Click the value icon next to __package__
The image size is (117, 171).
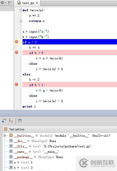(x=11, y=157)
